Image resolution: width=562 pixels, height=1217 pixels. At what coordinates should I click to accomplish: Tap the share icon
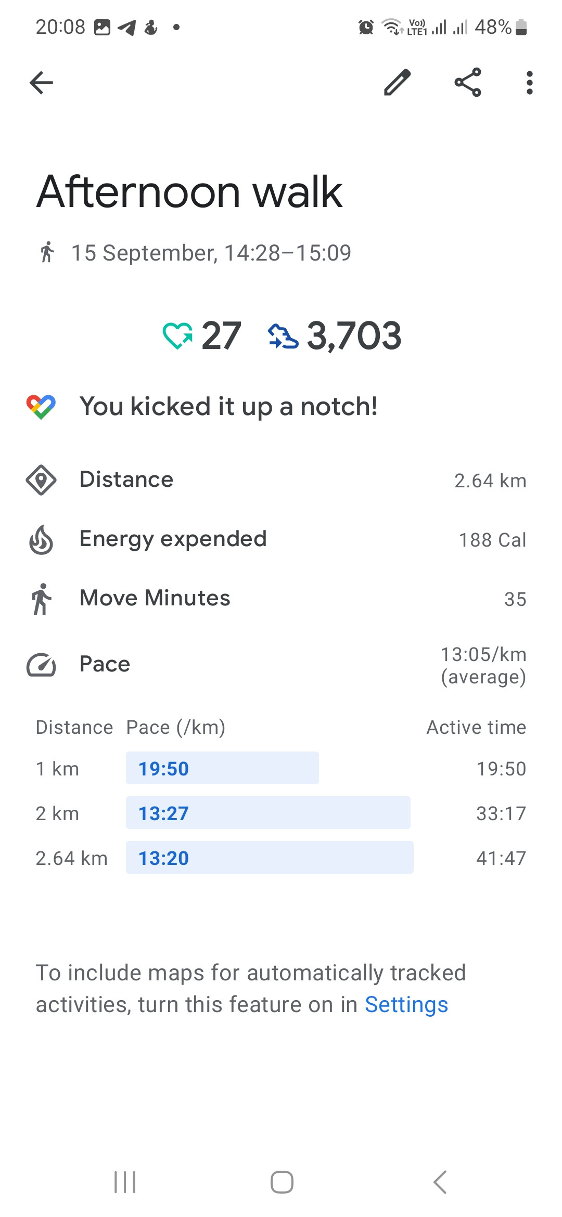(x=468, y=83)
